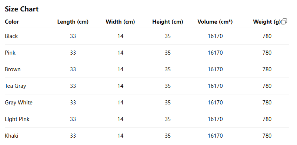Click the volume value in the Black row
297x145 pixels.
pyautogui.click(x=215, y=36)
